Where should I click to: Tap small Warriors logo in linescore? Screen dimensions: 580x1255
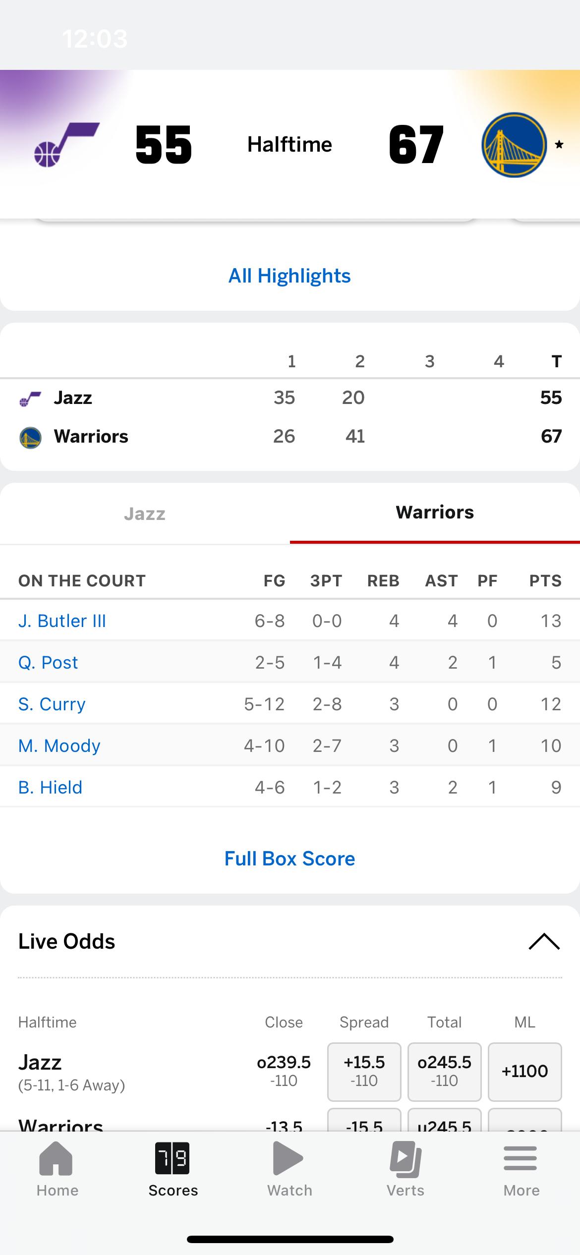coord(30,438)
